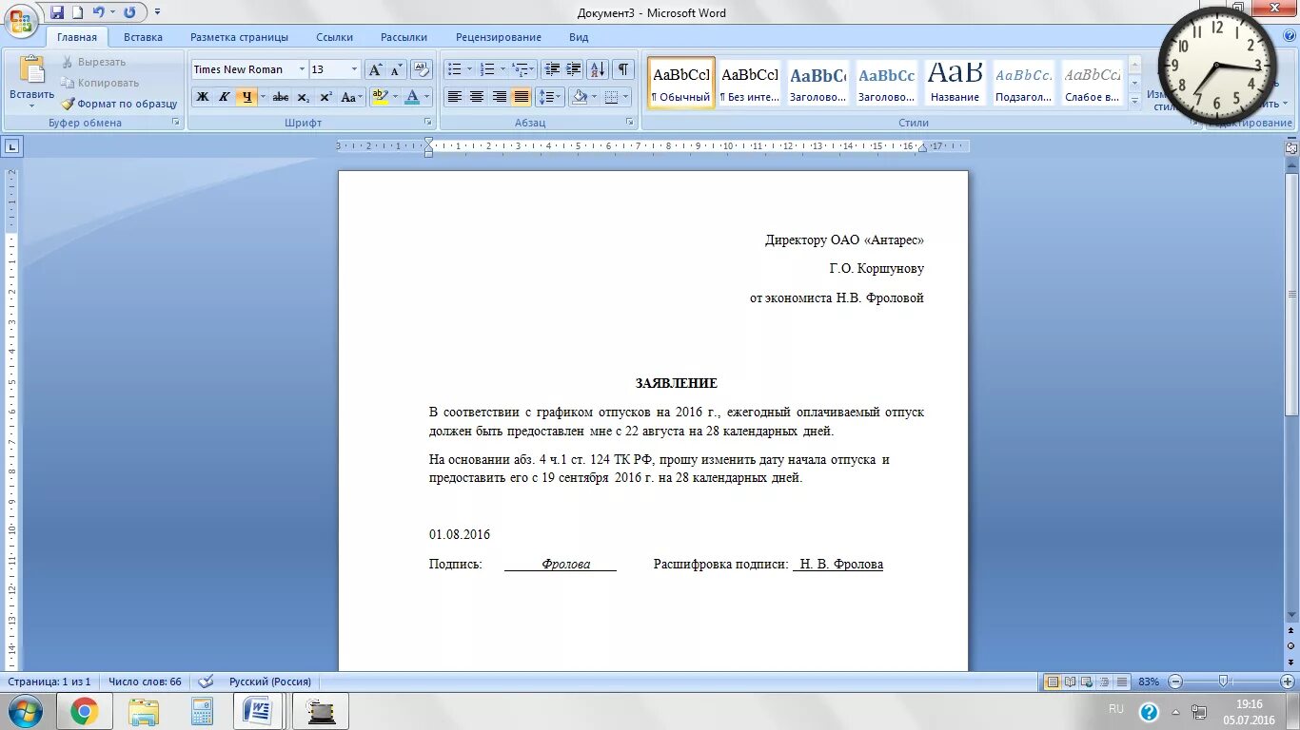Open the change case Аа menu

point(351,97)
